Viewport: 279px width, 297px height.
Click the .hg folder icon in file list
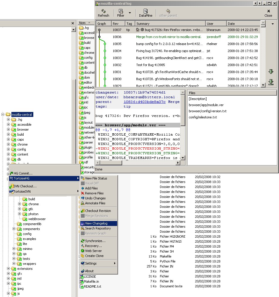81,28
